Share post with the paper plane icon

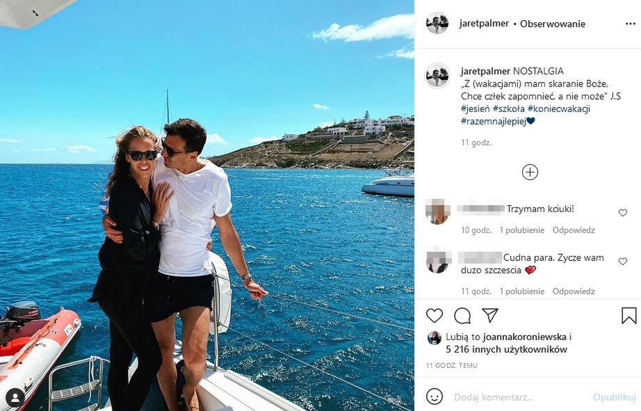pyautogui.click(x=489, y=315)
